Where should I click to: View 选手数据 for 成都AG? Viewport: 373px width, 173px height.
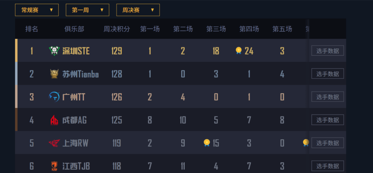(327, 120)
